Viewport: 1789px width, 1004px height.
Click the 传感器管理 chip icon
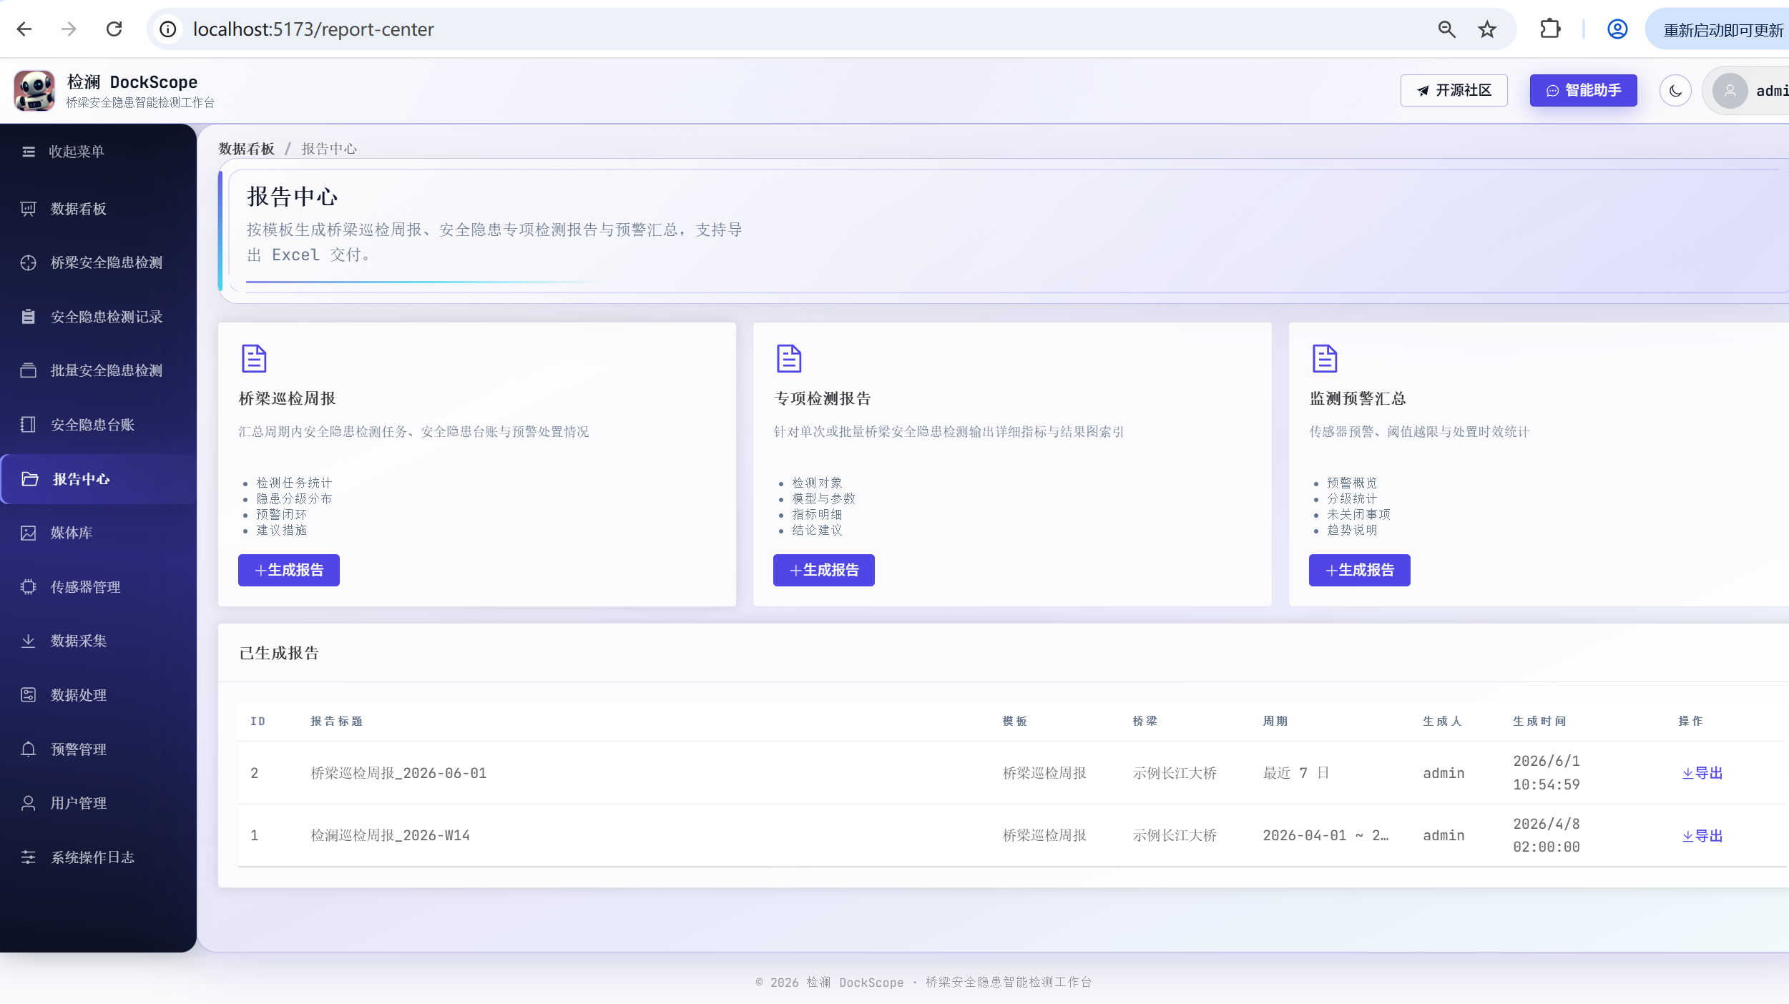pos(29,587)
